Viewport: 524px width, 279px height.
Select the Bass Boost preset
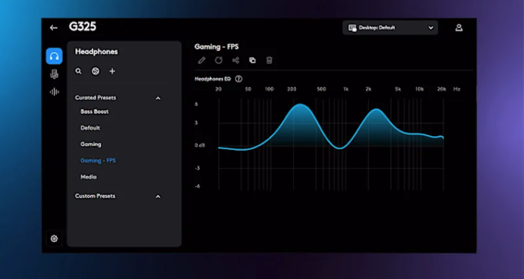94,111
